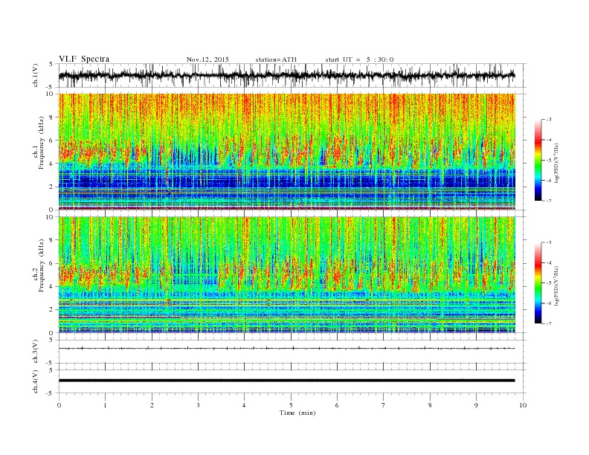Click the "VLF Spectra" plot title

coord(84,59)
